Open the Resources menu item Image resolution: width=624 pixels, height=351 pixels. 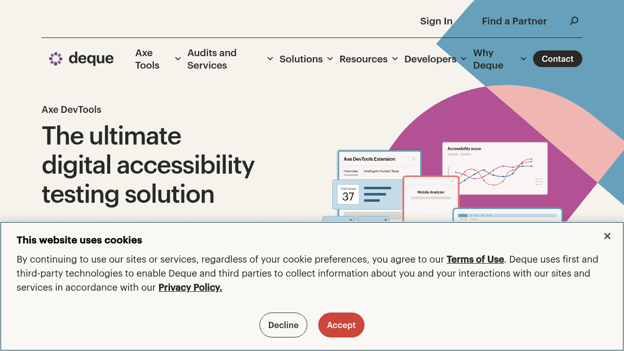coord(363,59)
